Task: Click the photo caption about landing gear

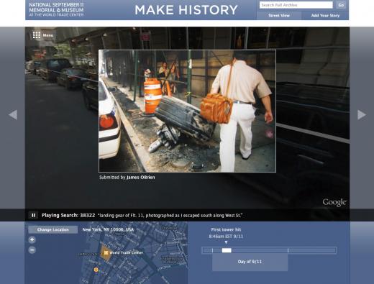Action: pos(170,216)
